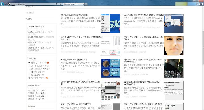Click the Biohazard Umbrella Chronicles thumbnail

tap(174, 68)
